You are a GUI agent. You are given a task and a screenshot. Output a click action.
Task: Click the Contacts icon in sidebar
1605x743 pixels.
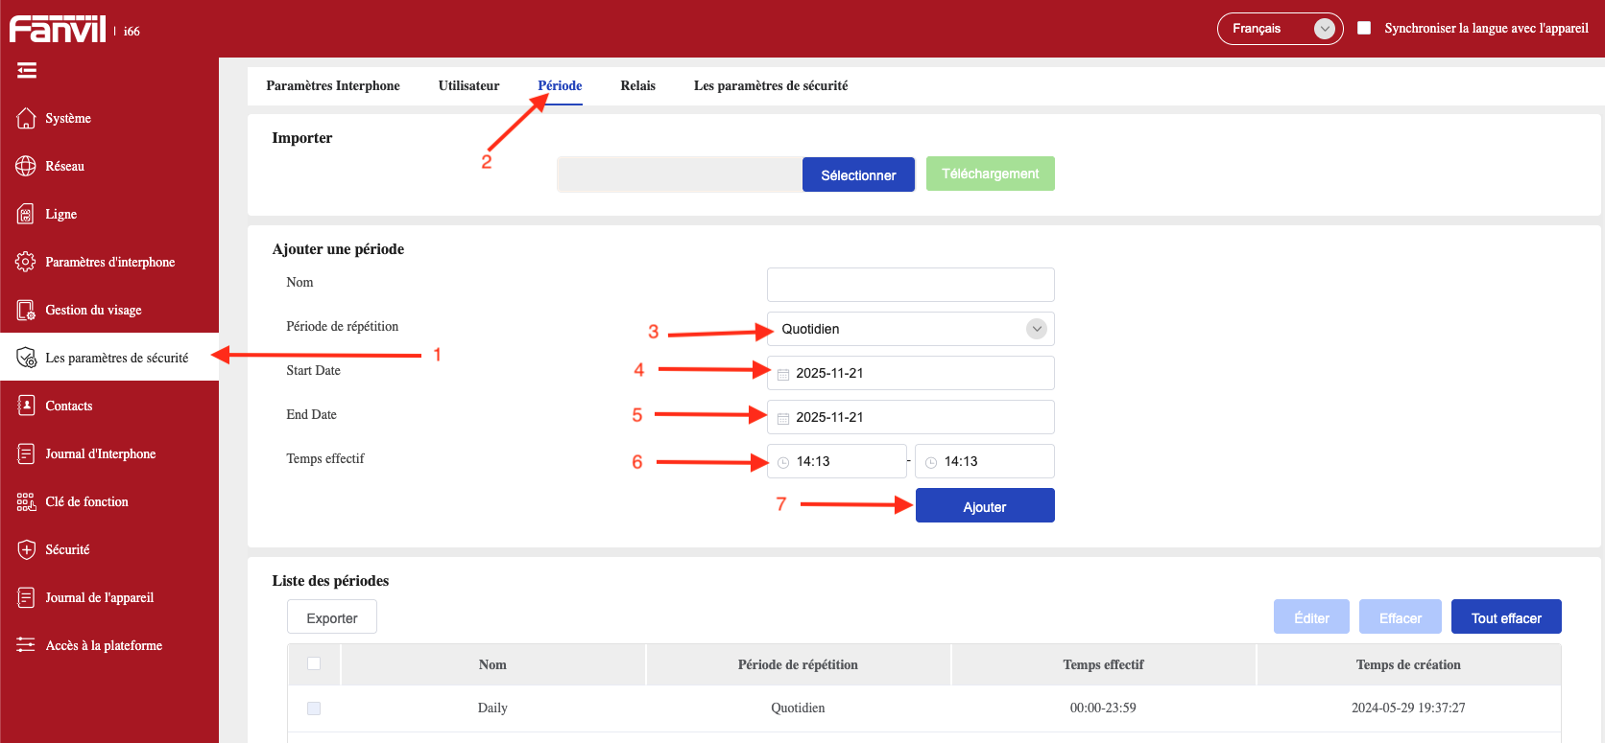coord(26,406)
